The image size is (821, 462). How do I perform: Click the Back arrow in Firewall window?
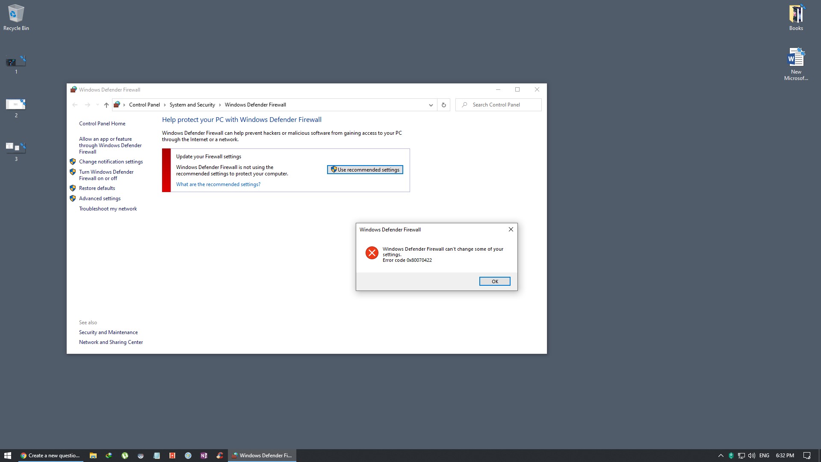click(x=75, y=105)
